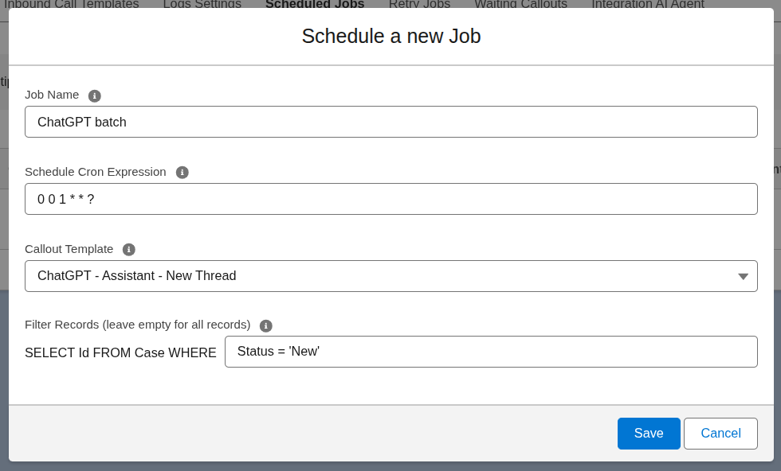Click the Job Name info icon
This screenshot has width=781, height=471.
click(95, 95)
